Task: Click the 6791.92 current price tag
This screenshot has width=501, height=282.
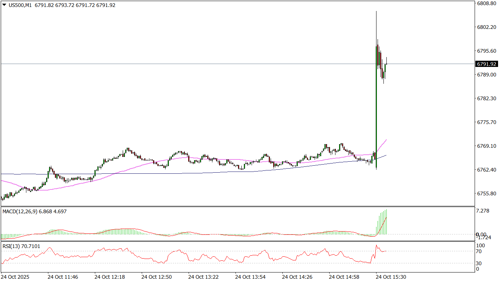Action: point(486,64)
